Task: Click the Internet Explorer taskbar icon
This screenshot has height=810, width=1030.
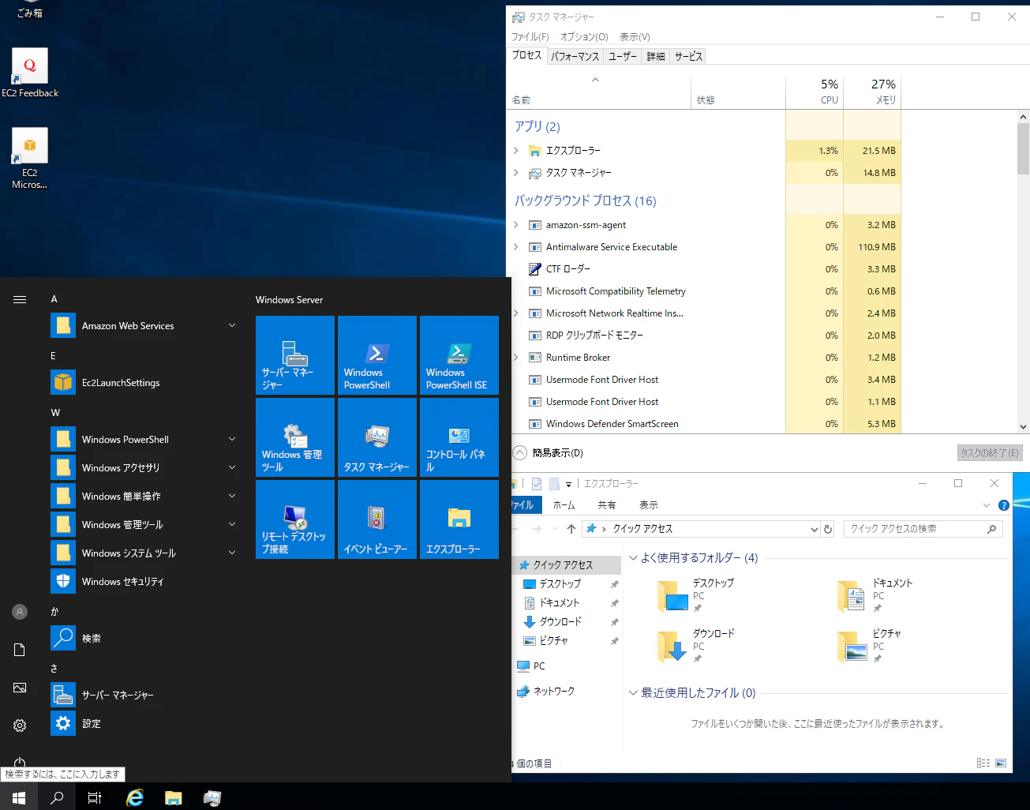Action: pyautogui.click(x=135, y=797)
